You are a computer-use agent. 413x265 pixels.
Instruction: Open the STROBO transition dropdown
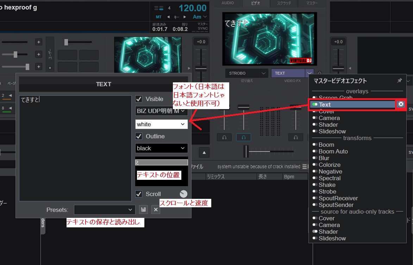[246, 73]
